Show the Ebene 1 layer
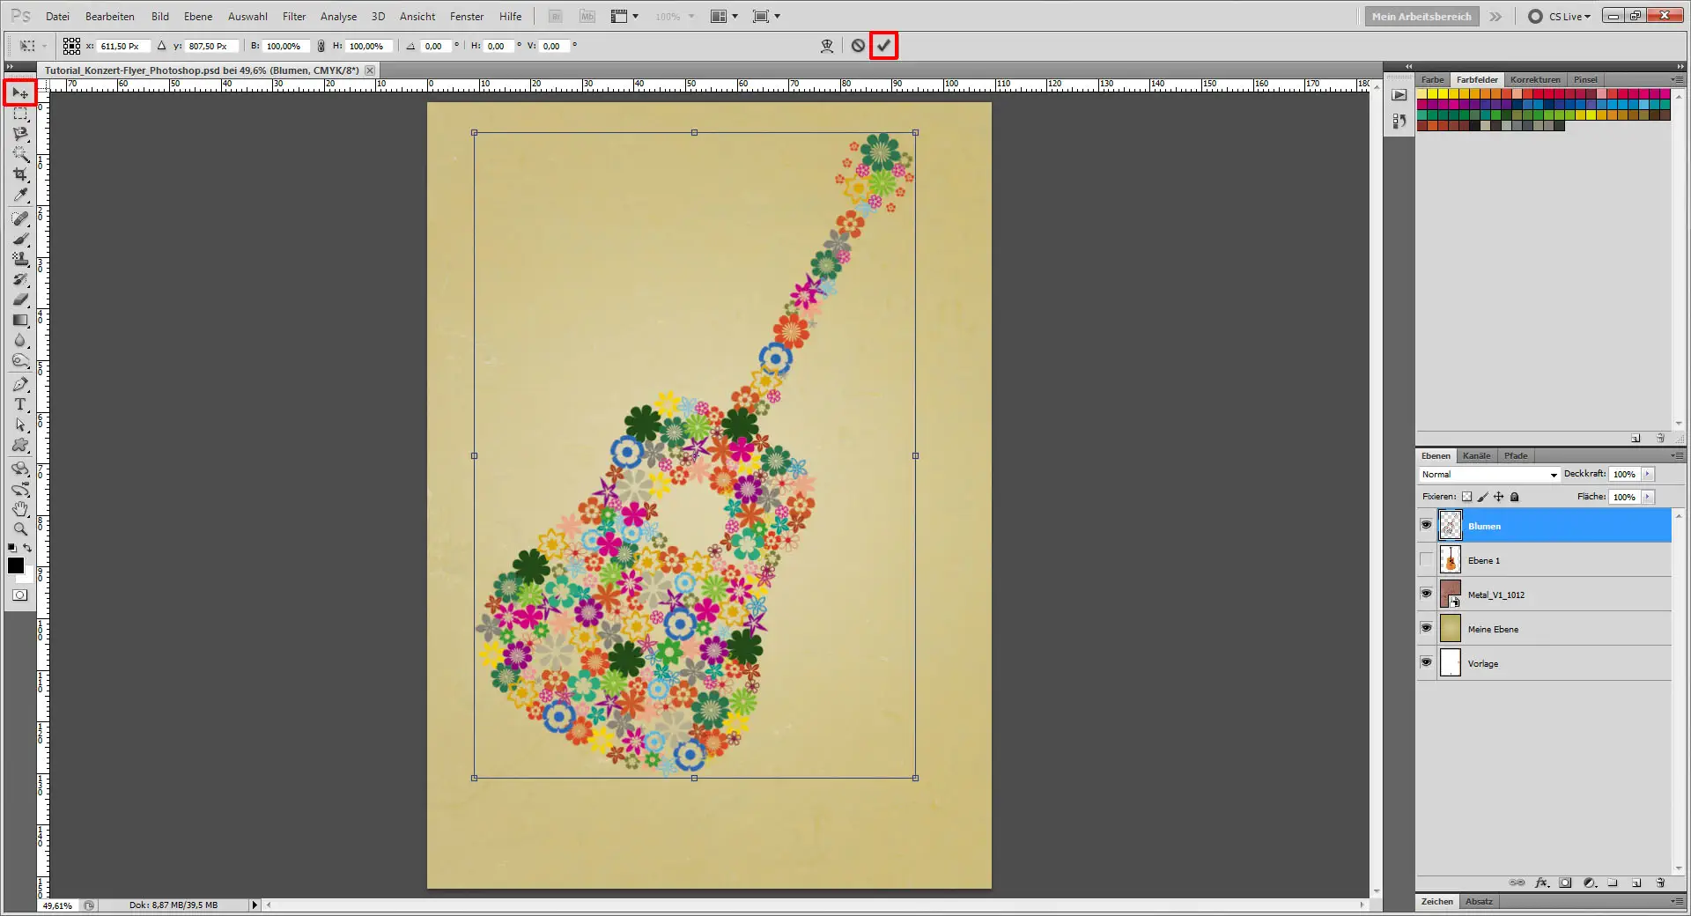 1426,560
